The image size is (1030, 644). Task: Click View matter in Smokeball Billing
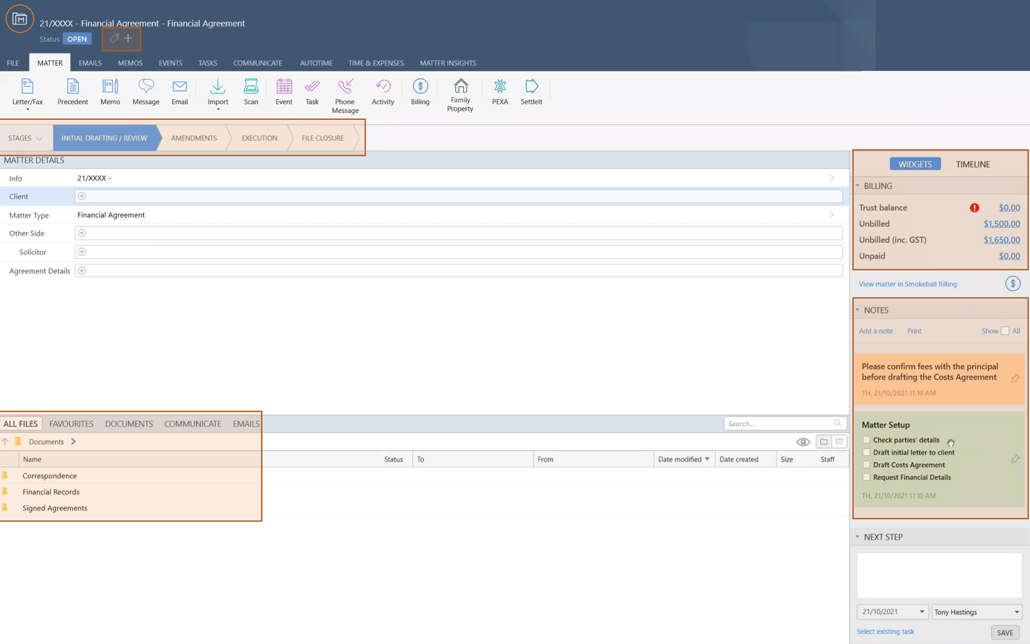(x=907, y=284)
